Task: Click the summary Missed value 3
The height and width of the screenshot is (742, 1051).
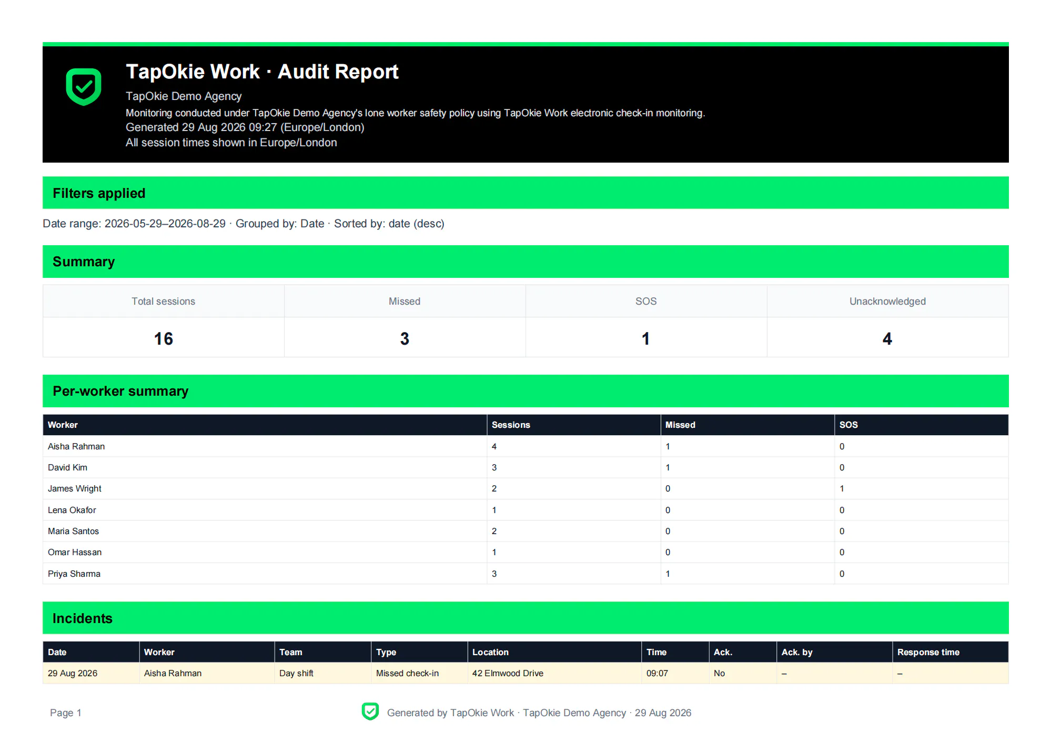Action: pyautogui.click(x=405, y=338)
